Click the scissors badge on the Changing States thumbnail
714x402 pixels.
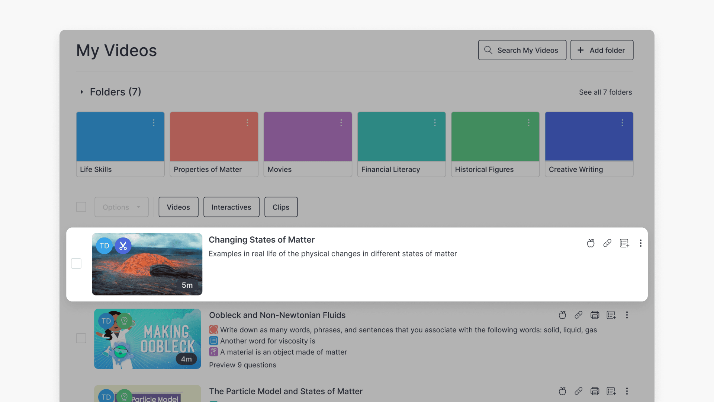(x=123, y=246)
